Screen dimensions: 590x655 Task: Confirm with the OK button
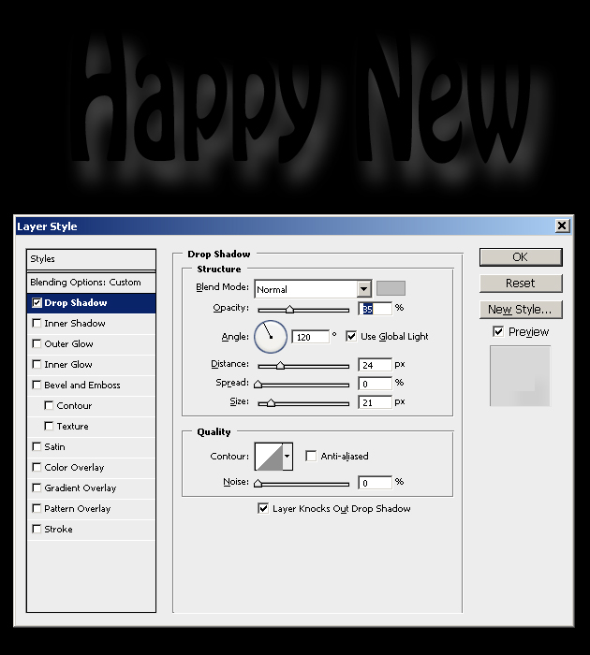[521, 257]
